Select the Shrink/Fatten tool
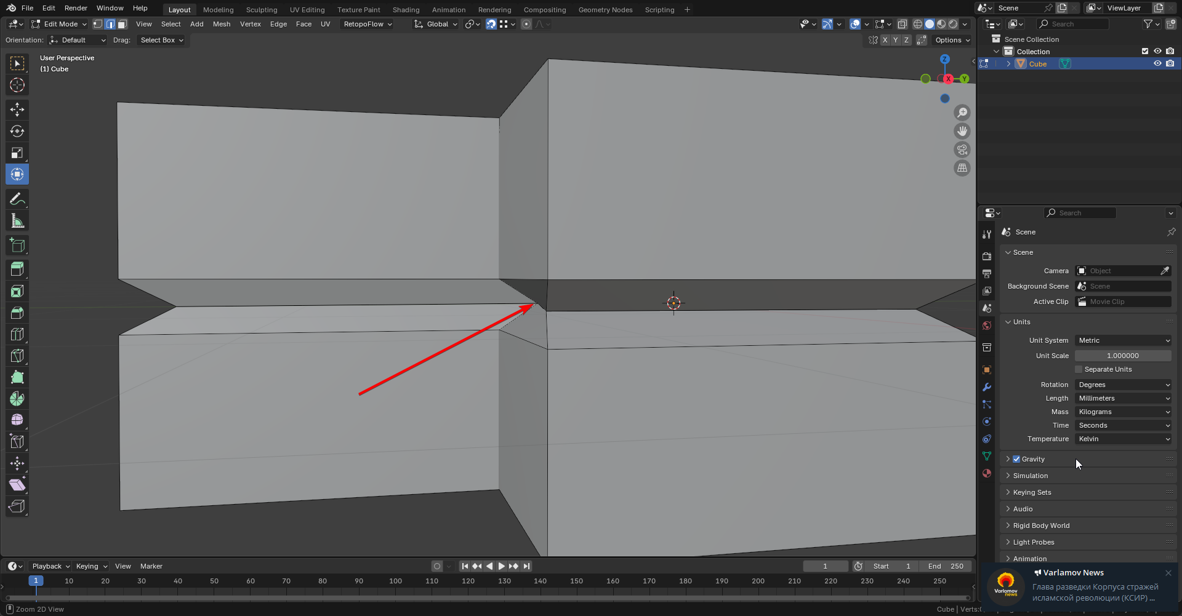 17,463
